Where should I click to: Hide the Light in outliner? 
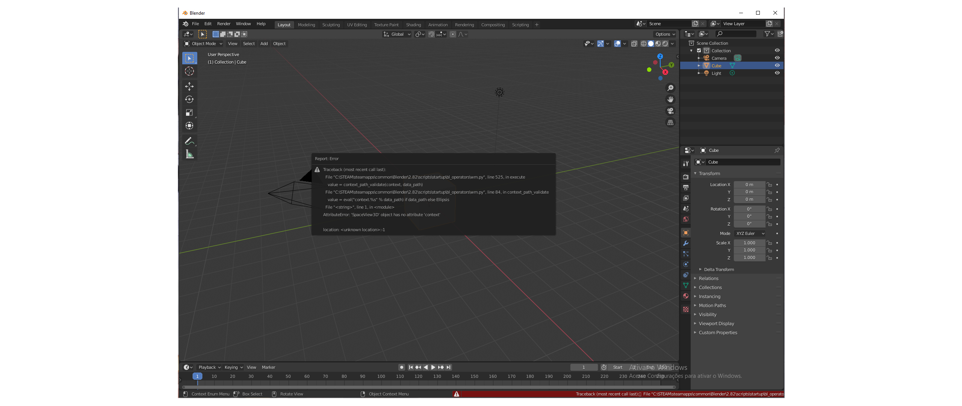click(777, 73)
